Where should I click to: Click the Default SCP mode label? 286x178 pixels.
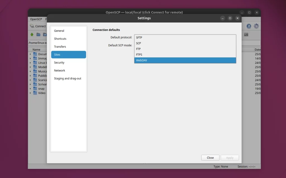(x=120, y=45)
